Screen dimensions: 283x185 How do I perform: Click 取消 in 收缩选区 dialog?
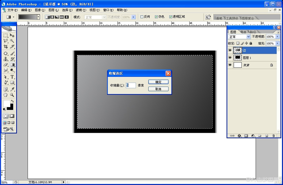158,89
